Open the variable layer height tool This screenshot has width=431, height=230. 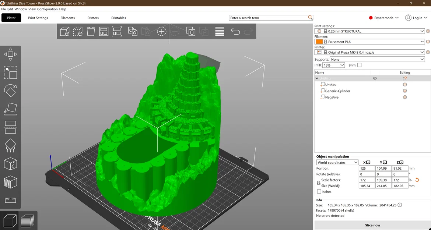point(220,31)
